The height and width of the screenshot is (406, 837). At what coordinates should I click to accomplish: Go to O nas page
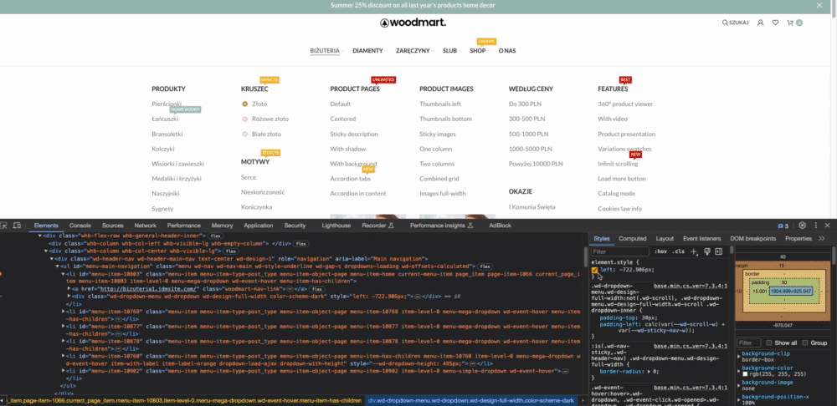[507, 51]
